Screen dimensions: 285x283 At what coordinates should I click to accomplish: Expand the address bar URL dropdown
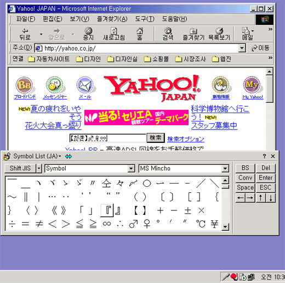(x=242, y=48)
